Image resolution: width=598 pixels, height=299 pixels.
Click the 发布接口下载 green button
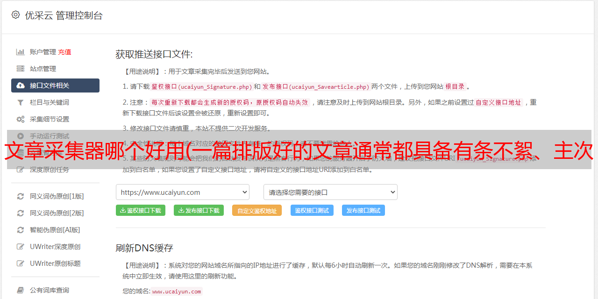click(199, 210)
